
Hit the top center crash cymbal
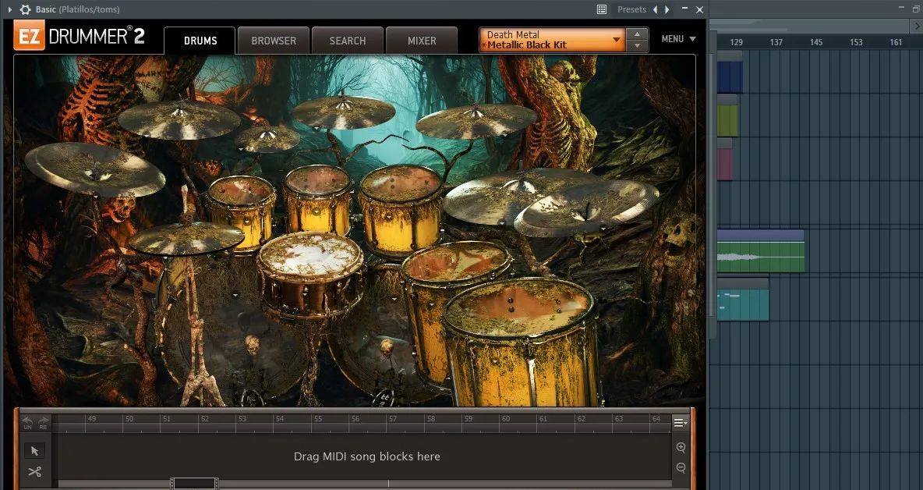(x=344, y=112)
